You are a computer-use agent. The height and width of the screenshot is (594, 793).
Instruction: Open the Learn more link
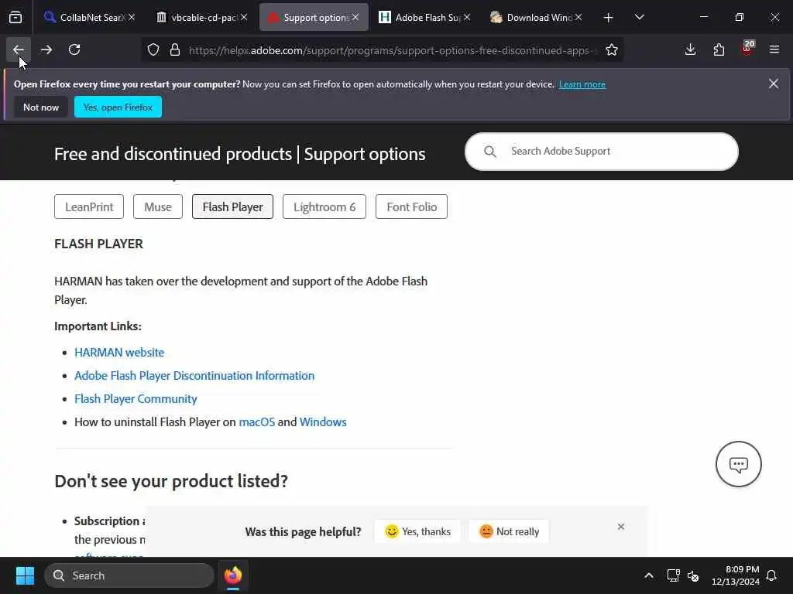[x=582, y=84]
